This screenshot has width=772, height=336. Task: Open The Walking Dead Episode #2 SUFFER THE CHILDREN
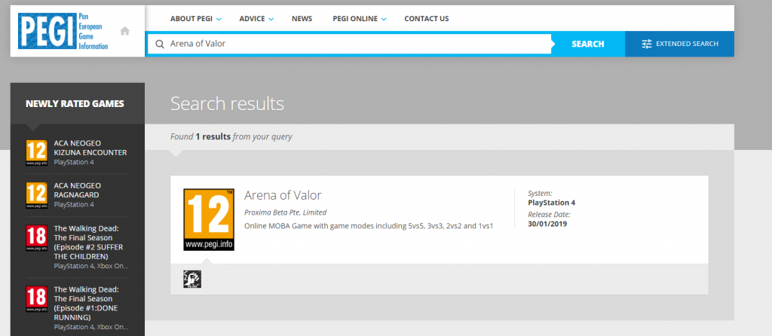point(88,243)
